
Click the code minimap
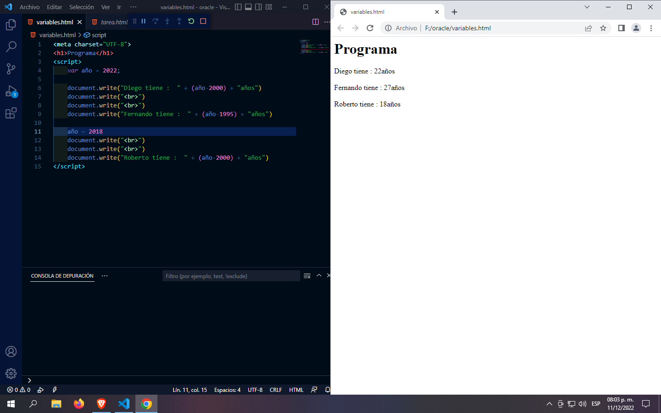pyautogui.click(x=314, y=47)
